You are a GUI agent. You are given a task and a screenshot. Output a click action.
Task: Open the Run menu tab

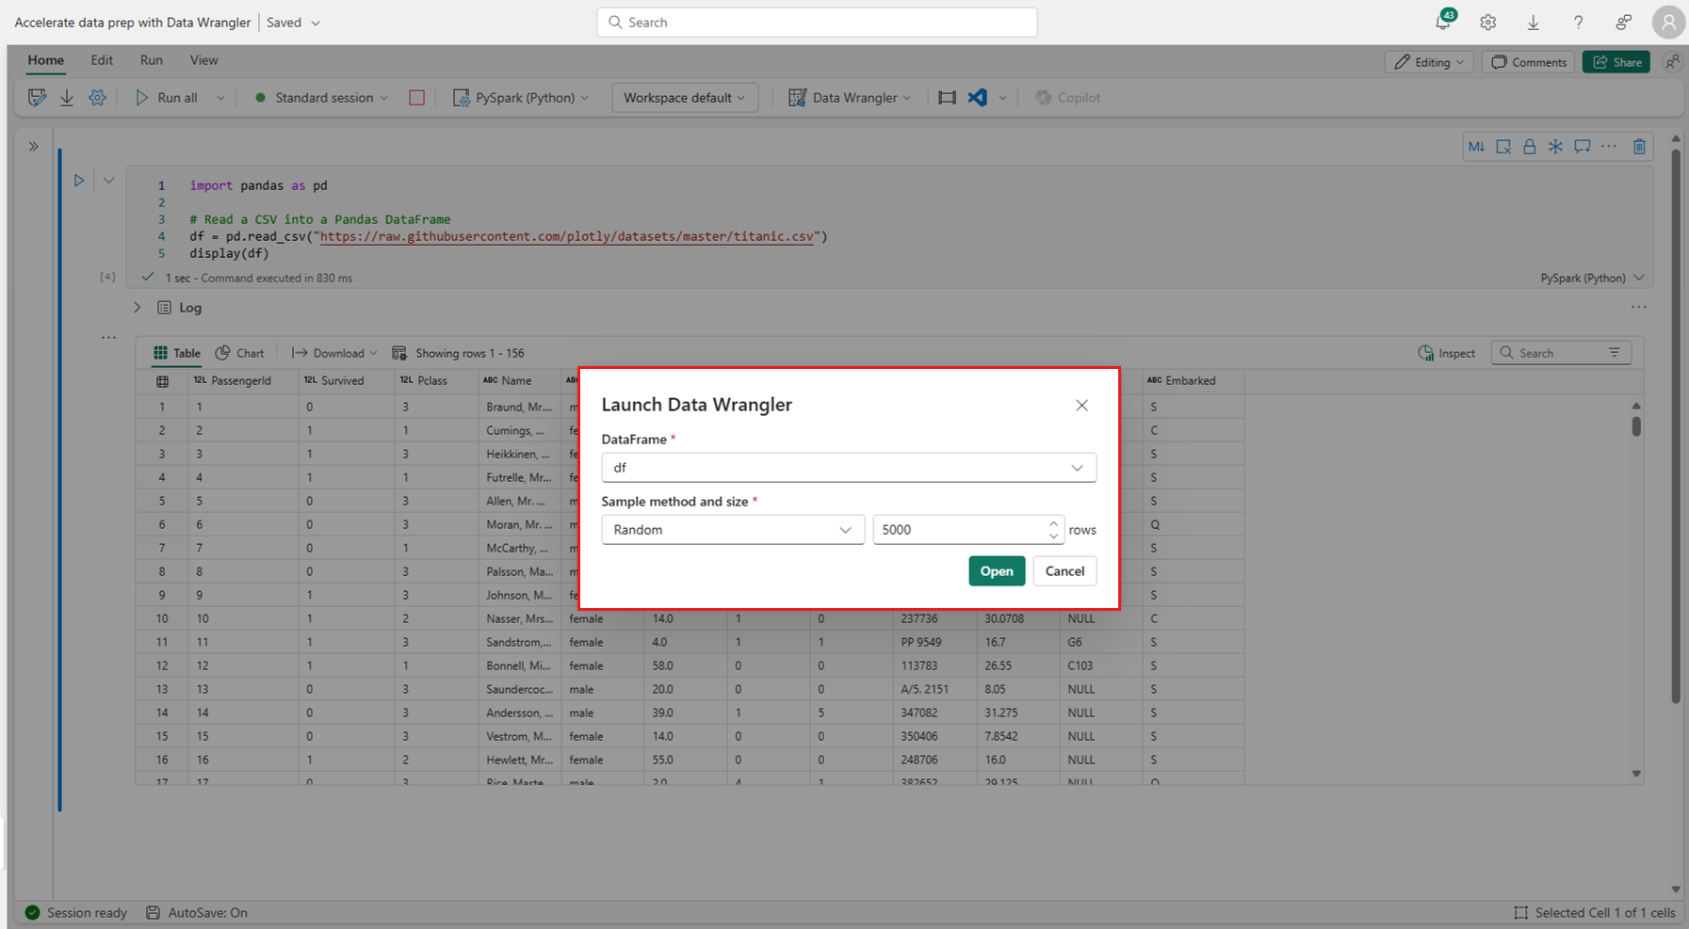pyautogui.click(x=152, y=60)
